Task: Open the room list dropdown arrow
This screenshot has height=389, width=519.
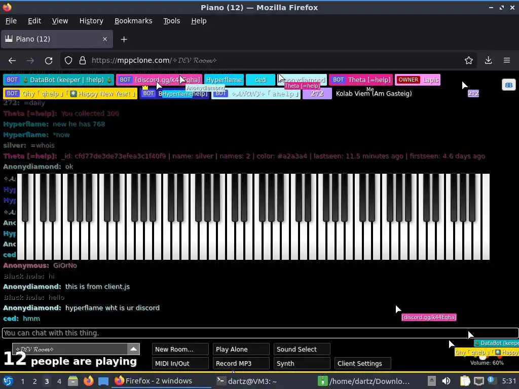Action: [x=133, y=349]
